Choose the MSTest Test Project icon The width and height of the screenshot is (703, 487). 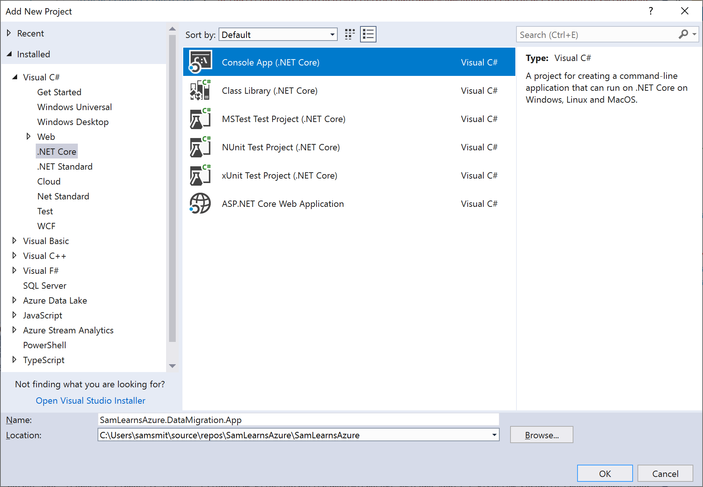[200, 119]
